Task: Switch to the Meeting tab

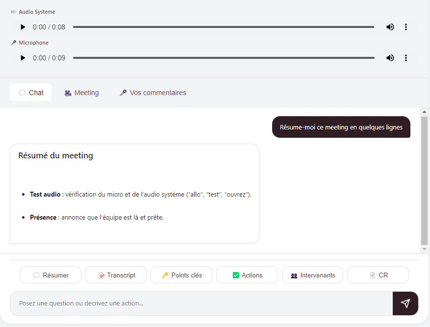Action: click(x=81, y=93)
